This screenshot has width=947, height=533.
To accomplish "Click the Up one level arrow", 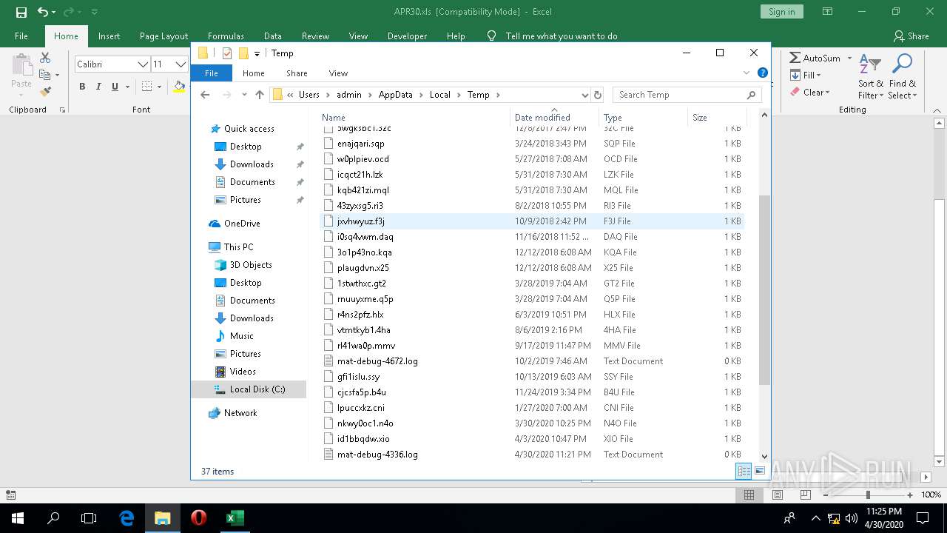I will coord(259,95).
